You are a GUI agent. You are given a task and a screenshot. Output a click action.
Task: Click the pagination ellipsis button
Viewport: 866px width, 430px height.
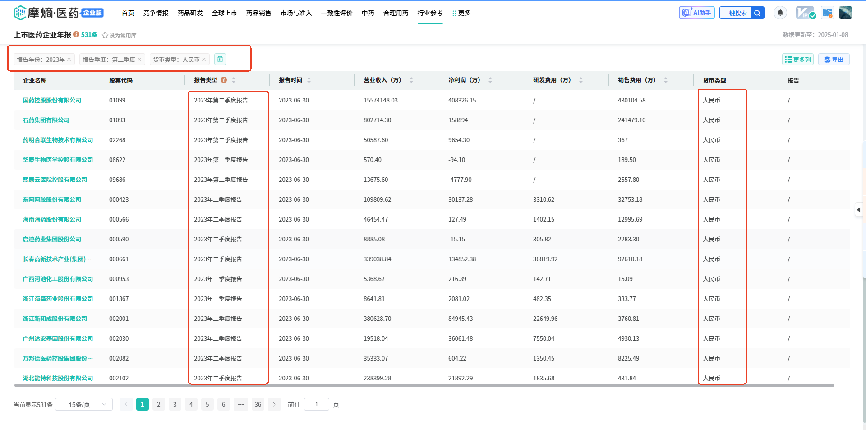tap(241, 404)
